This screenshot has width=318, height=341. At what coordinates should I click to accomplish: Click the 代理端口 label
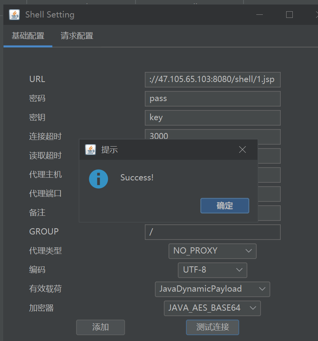coord(45,194)
